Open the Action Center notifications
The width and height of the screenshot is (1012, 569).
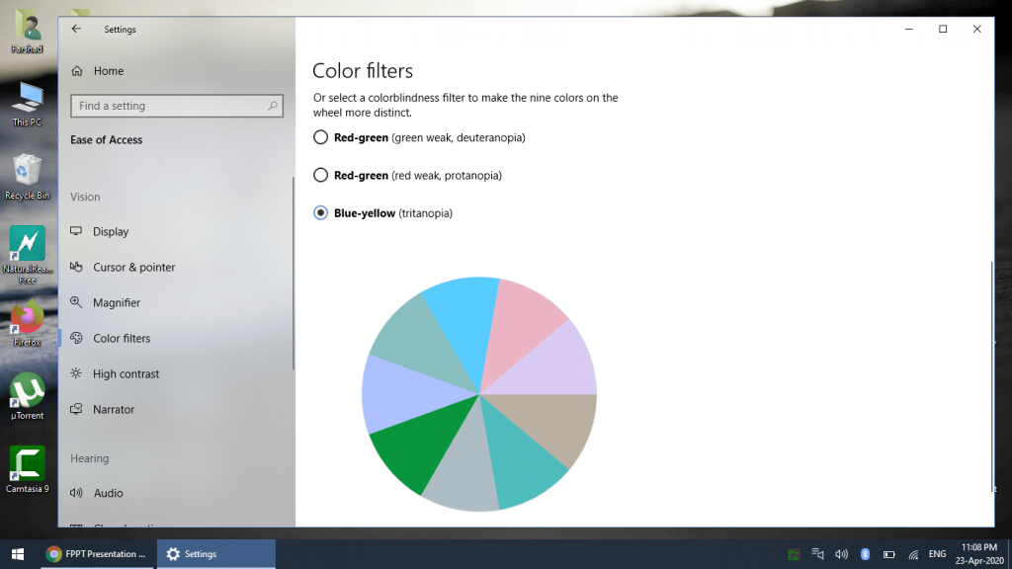tap(1004, 554)
